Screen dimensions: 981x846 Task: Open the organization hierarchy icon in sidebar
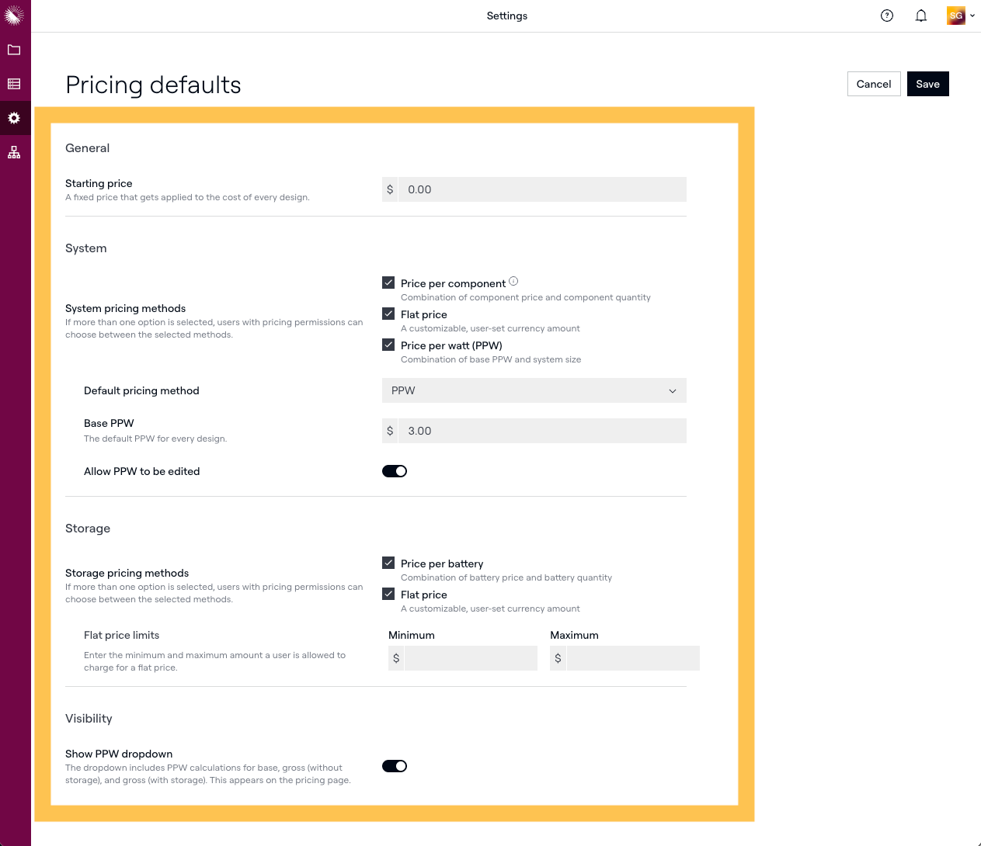pyautogui.click(x=14, y=152)
